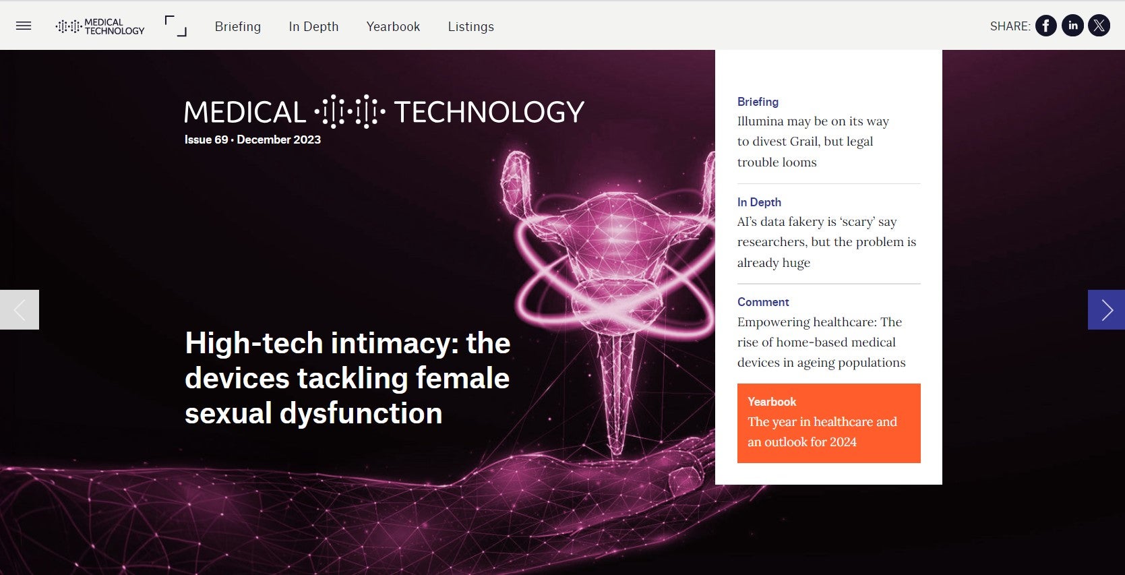Go to the previous page arrow
This screenshot has height=575, width=1125.
click(x=20, y=310)
